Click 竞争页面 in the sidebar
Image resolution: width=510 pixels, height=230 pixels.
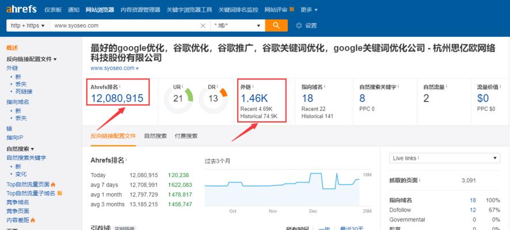point(18,211)
